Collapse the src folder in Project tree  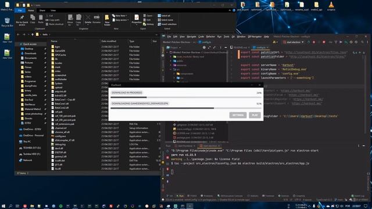(x=171, y=70)
